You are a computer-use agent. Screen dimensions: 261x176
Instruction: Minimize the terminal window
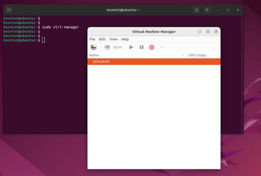[219, 10]
